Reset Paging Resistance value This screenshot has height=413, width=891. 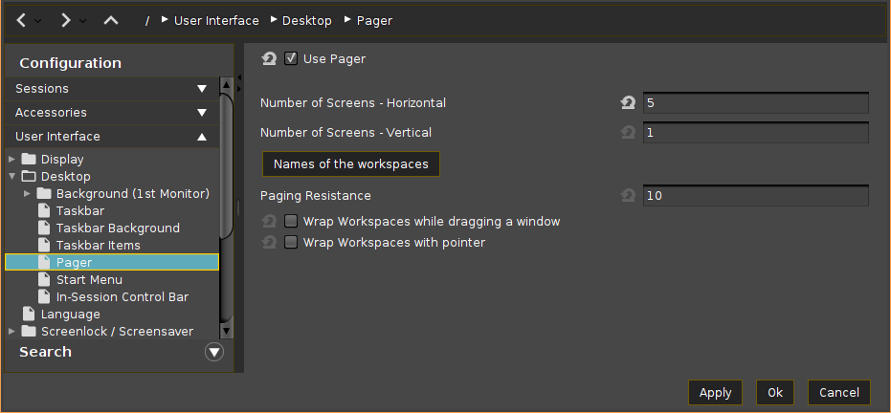pyautogui.click(x=628, y=196)
